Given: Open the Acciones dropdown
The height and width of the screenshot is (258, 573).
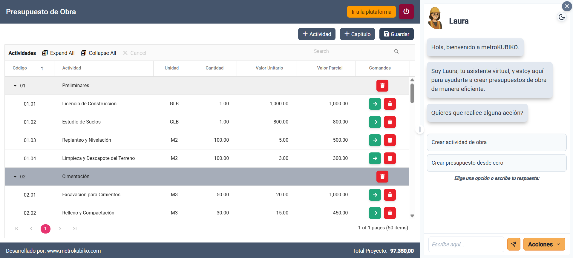Looking at the screenshot, I should (x=544, y=244).
